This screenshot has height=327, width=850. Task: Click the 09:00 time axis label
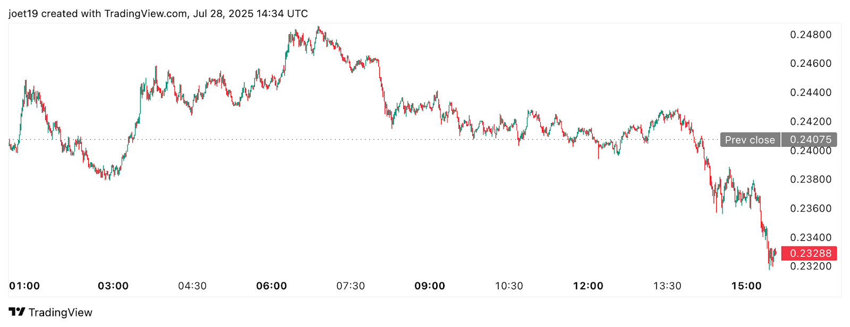[430, 286]
